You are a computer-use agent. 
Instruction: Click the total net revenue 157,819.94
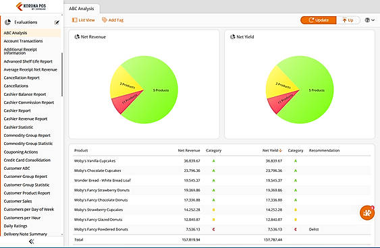point(191,240)
